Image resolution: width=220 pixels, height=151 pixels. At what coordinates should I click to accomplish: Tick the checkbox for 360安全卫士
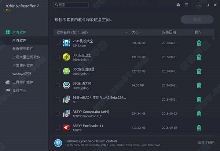click(58, 57)
